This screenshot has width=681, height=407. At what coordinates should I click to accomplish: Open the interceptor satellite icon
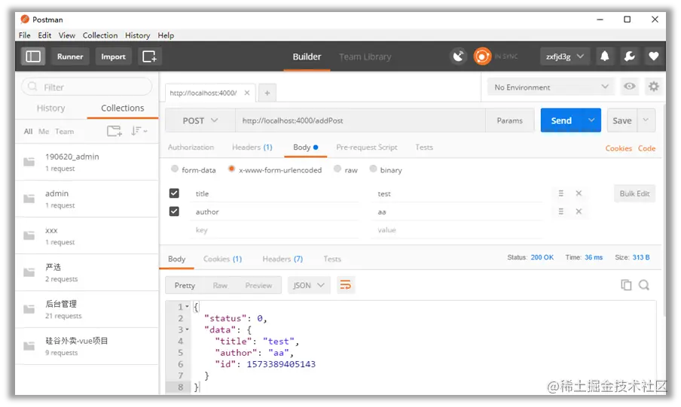pyautogui.click(x=458, y=56)
